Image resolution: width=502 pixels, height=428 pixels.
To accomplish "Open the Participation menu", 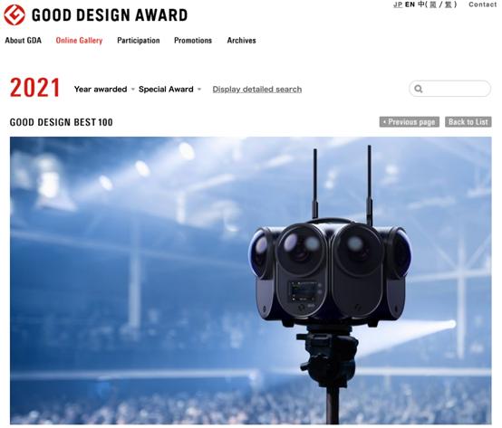I will tap(139, 41).
